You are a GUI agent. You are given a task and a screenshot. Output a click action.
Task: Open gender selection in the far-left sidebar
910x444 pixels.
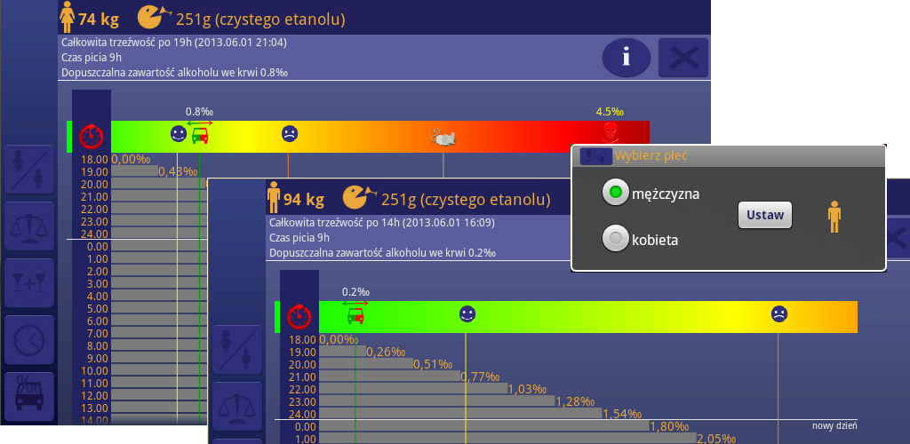pyautogui.click(x=29, y=170)
